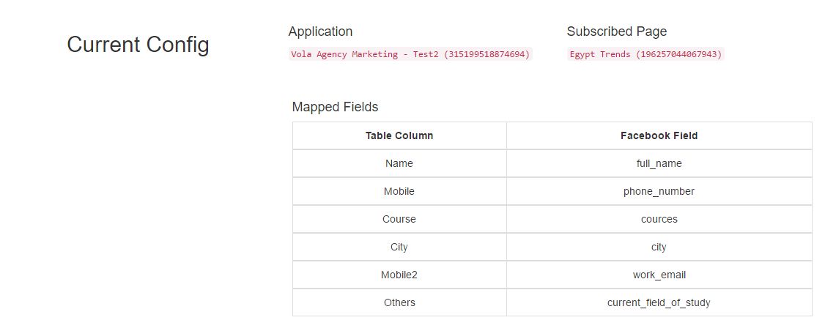Select the Name table column cell
Screen dimensions: 836x331
point(399,163)
